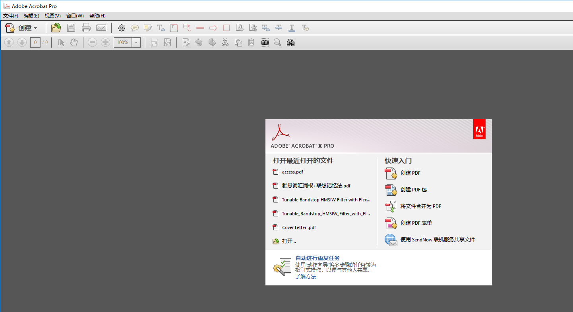Click the Find magnifier icon
Viewport: 573px width, 312px height.
click(277, 42)
